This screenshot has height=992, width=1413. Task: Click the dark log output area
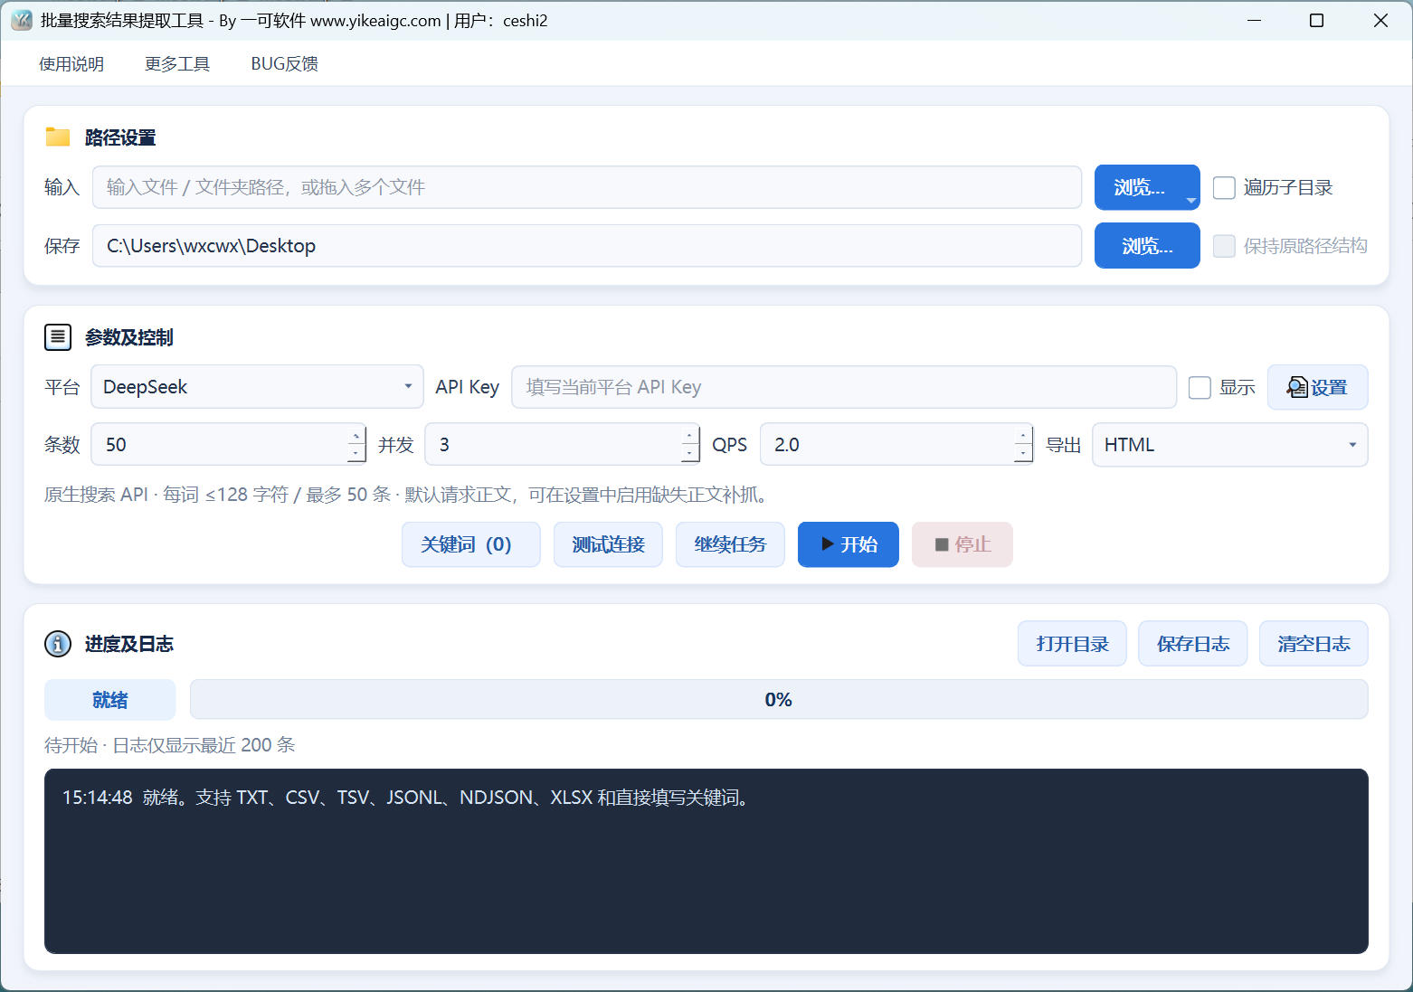(x=706, y=861)
